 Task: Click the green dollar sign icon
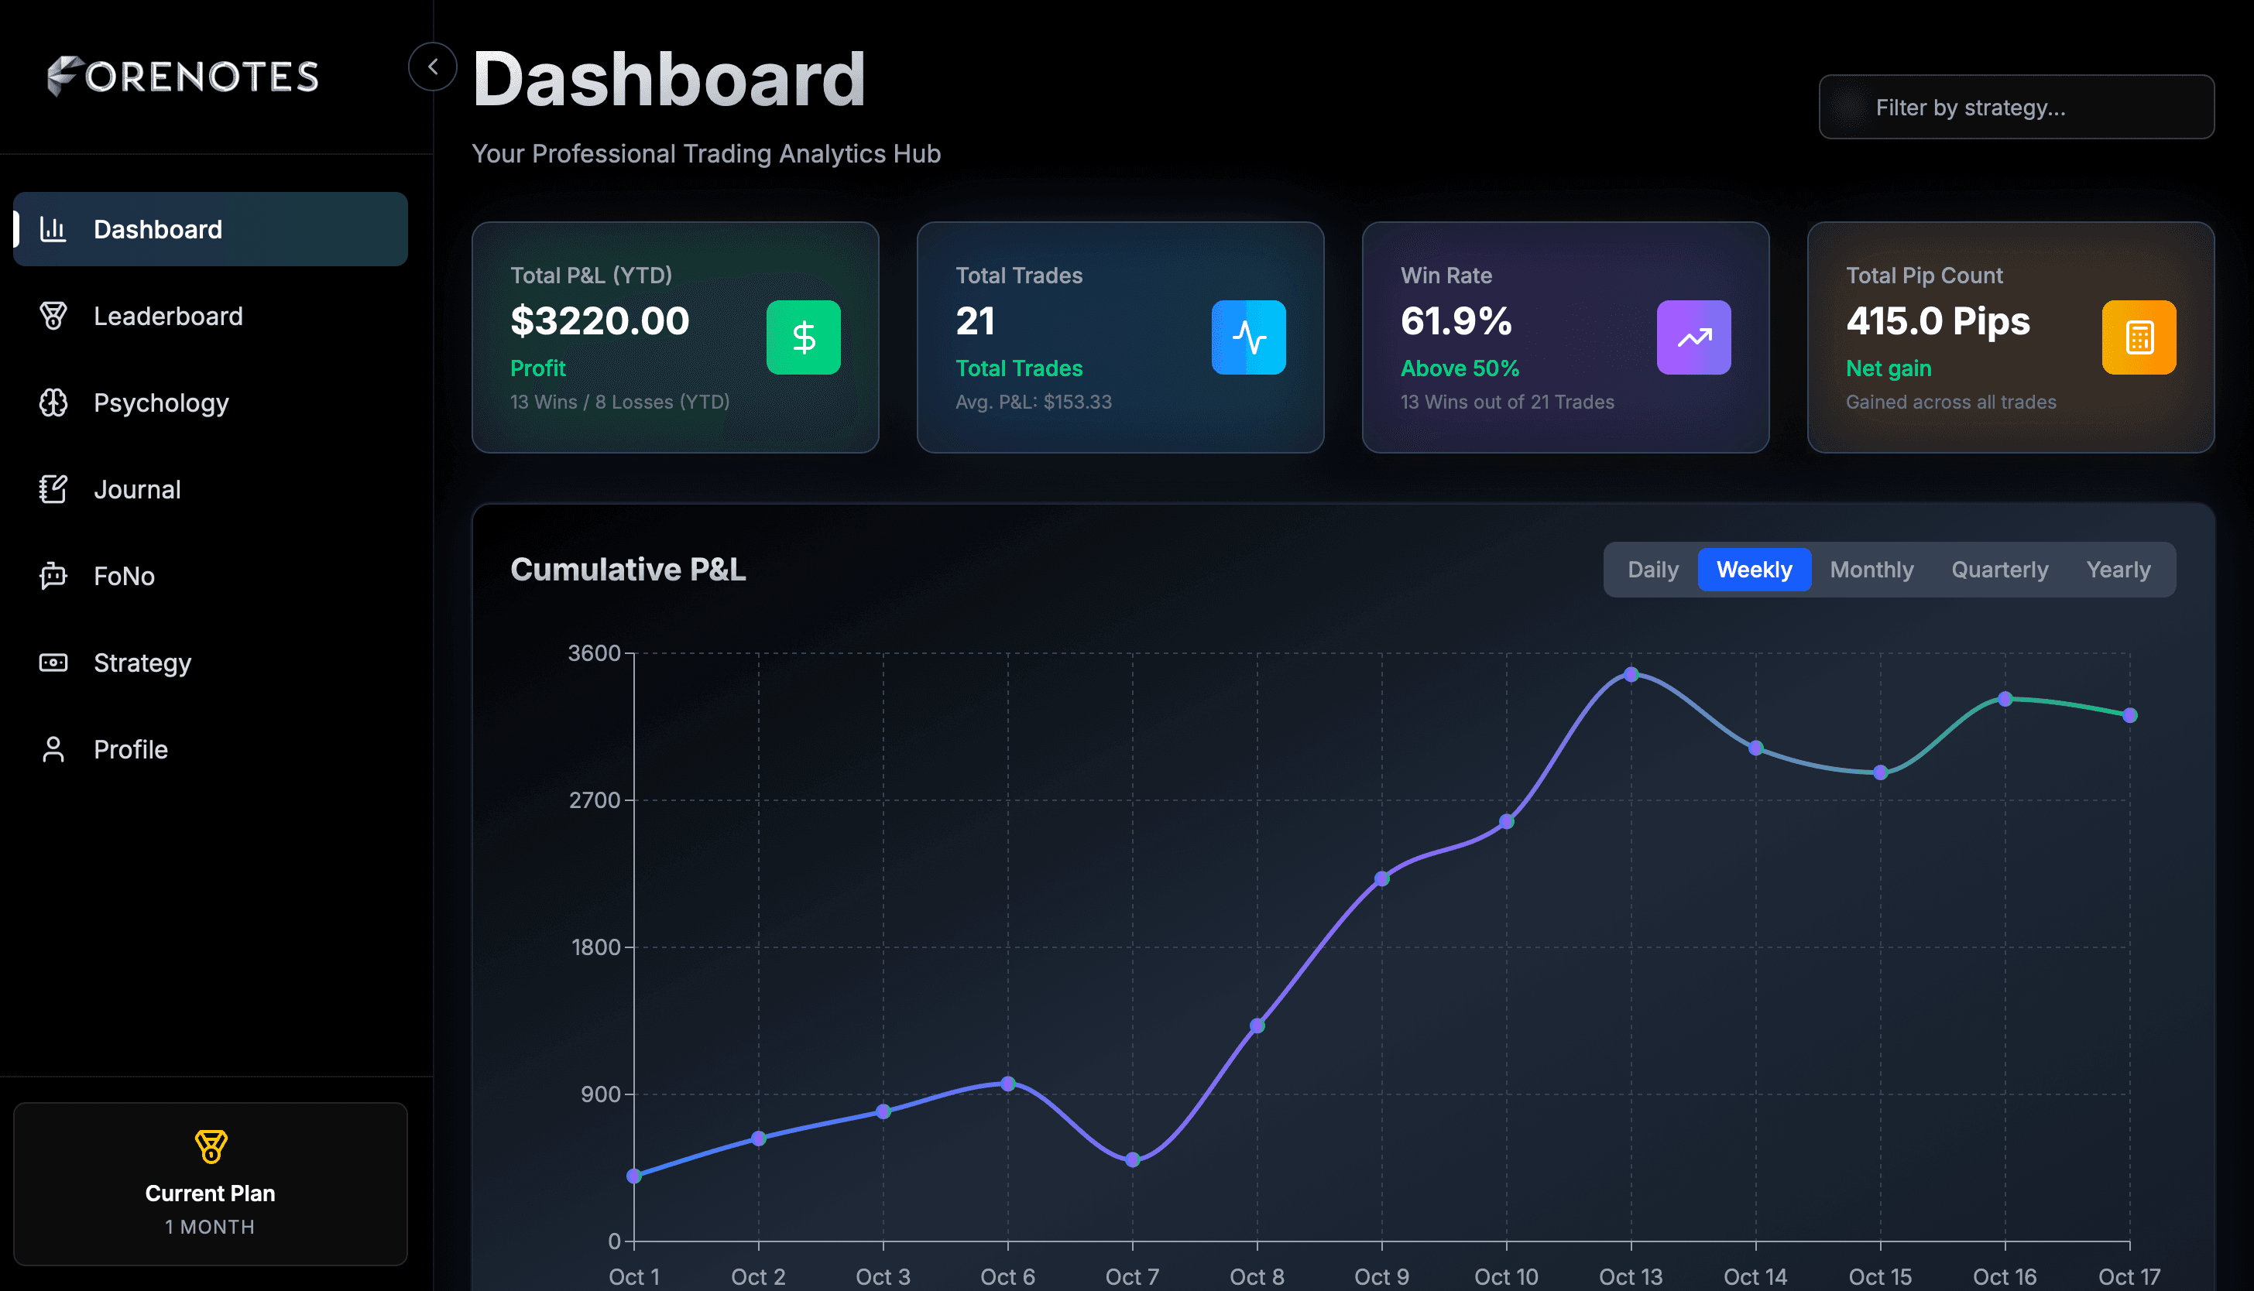pyautogui.click(x=803, y=337)
